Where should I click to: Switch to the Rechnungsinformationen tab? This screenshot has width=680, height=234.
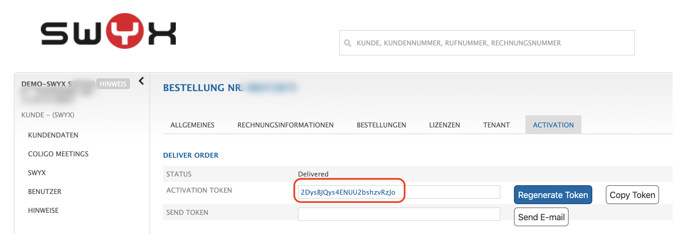(285, 125)
